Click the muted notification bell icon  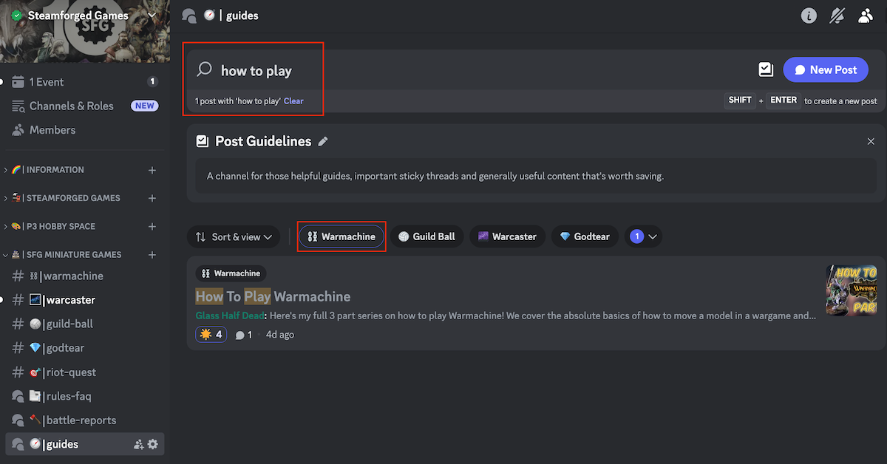(837, 16)
